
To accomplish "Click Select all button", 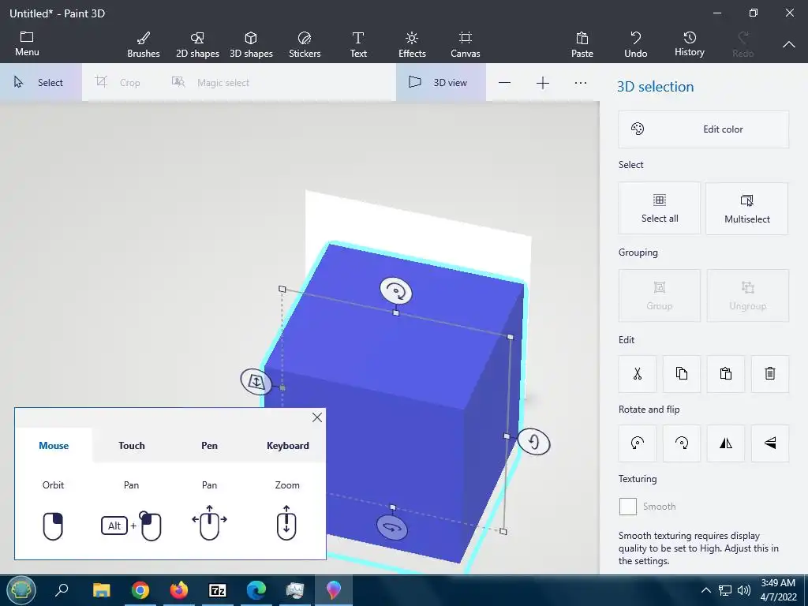I will point(660,208).
